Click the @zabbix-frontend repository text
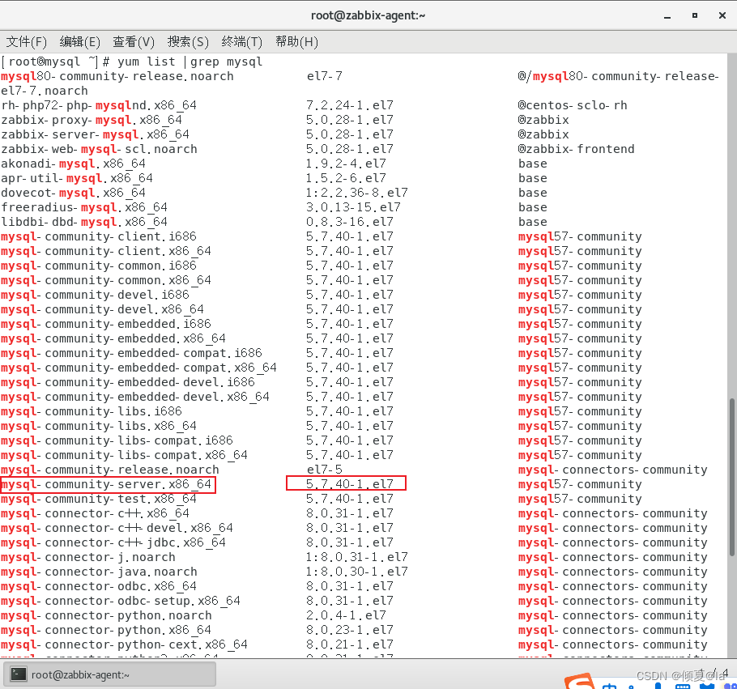 pyautogui.click(x=577, y=149)
